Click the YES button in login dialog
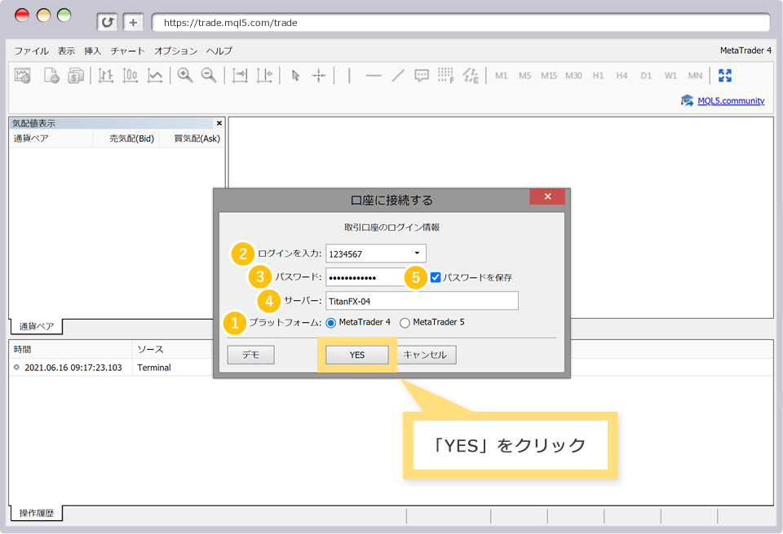 tap(357, 355)
